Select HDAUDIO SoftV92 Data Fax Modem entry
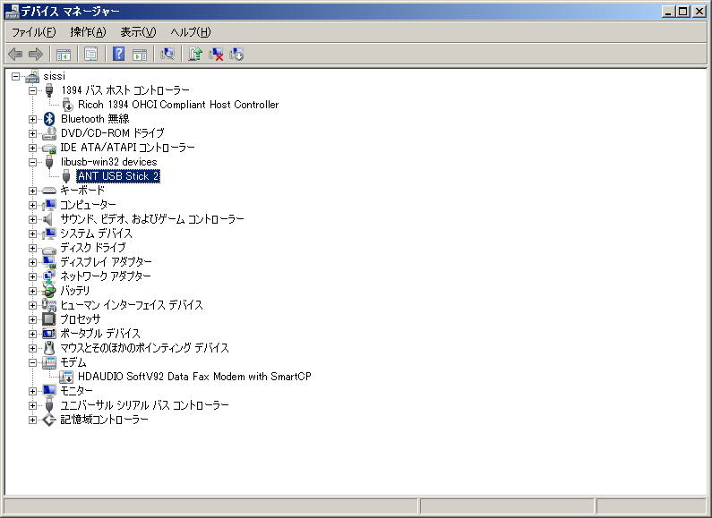The width and height of the screenshot is (712, 518). point(194,377)
